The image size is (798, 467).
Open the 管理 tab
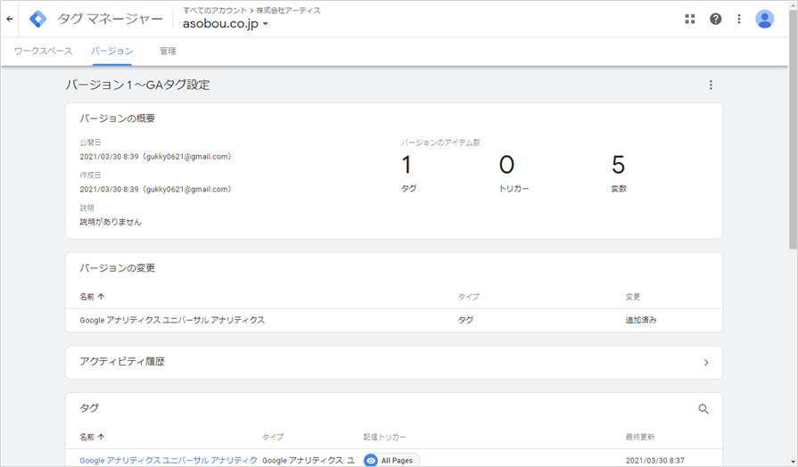click(168, 51)
